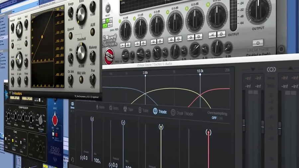This screenshot has height=168, width=299.
Task: Click the link channels icon above Ozone meters
Action: [271, 69]
